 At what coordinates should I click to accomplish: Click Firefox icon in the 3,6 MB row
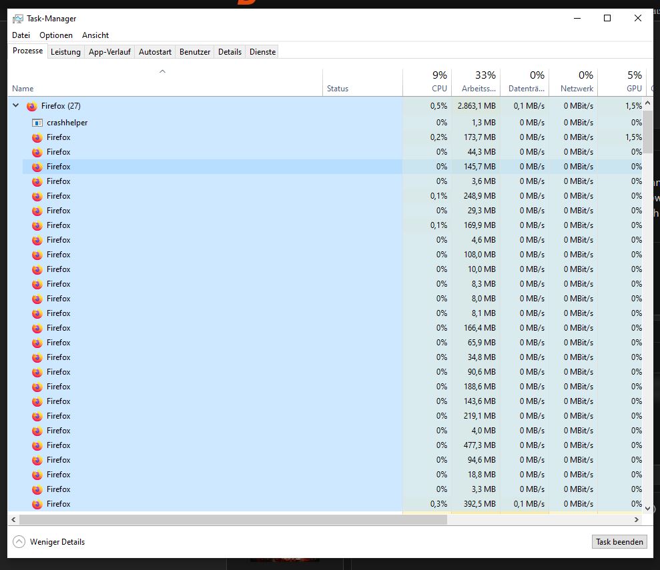pyautogui.click(x=37, y=181)
